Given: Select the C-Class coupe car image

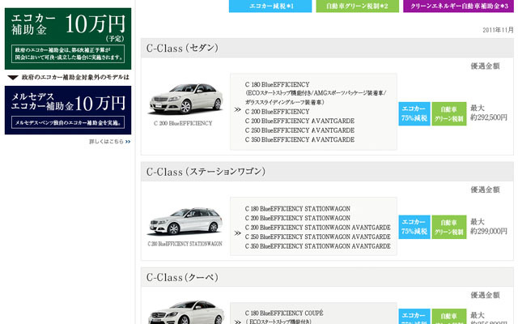Looking at the screenshot, I should click(186, 313).
